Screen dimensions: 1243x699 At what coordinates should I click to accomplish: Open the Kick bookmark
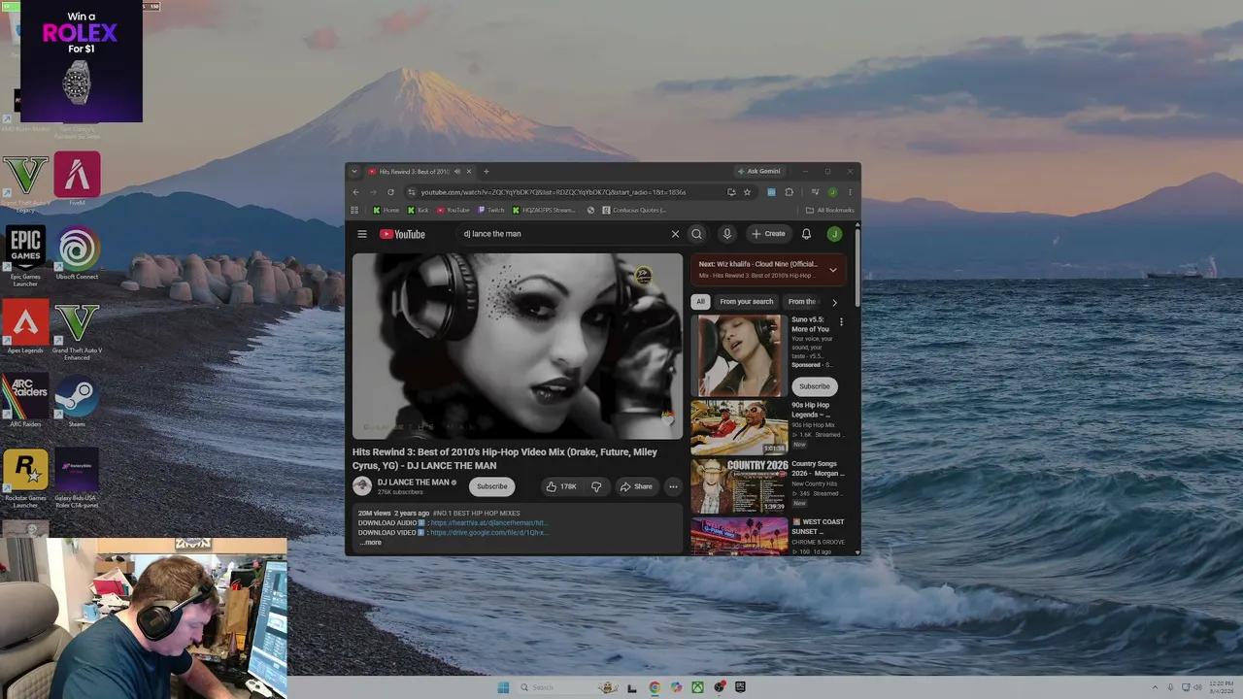(x=418, y=210)
